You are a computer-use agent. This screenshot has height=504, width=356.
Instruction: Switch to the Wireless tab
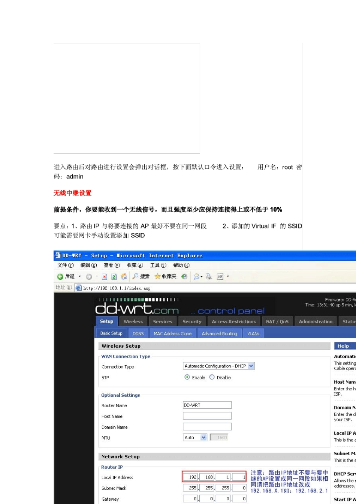133,322
